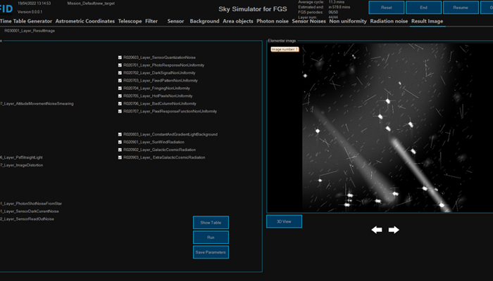Go to next image with right arrow

(x=394, y=230)
